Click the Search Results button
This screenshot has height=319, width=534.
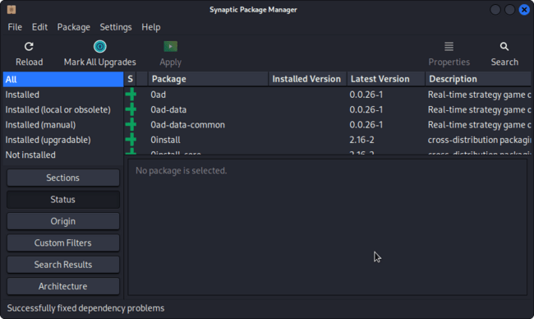(63, 265)
